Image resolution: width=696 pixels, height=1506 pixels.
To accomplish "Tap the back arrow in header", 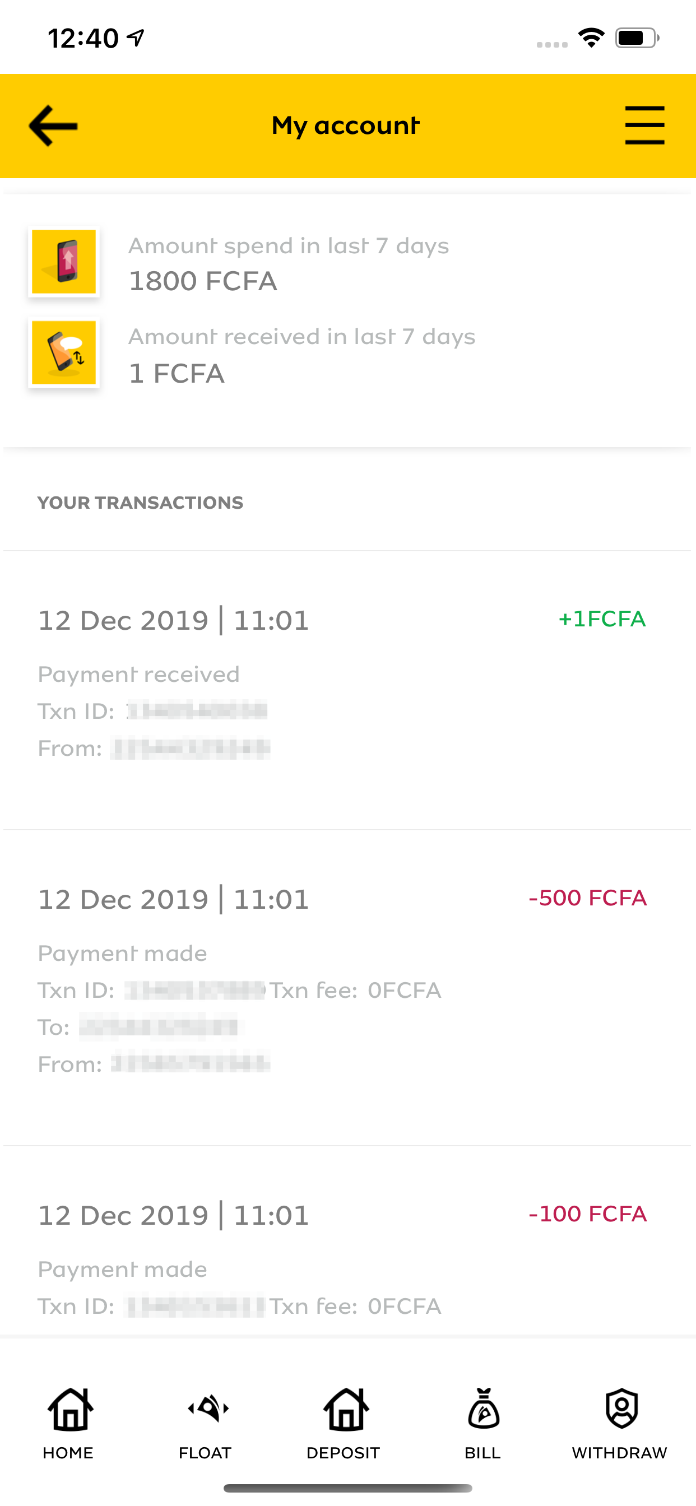I will pos(53,125).
